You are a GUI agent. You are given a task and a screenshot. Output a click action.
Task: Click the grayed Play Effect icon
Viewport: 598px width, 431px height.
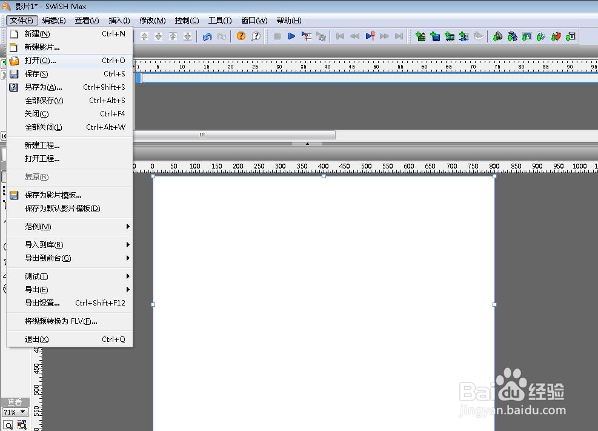321,36
